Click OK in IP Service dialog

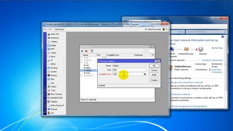pyautogui.click(x=154, y=65)
